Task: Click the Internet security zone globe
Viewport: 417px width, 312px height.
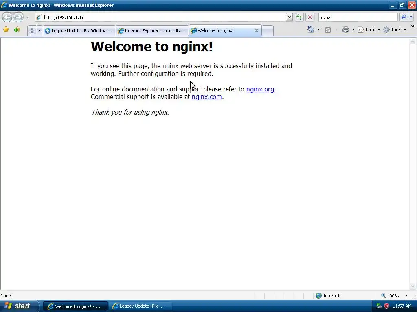Action: (318, 296)
